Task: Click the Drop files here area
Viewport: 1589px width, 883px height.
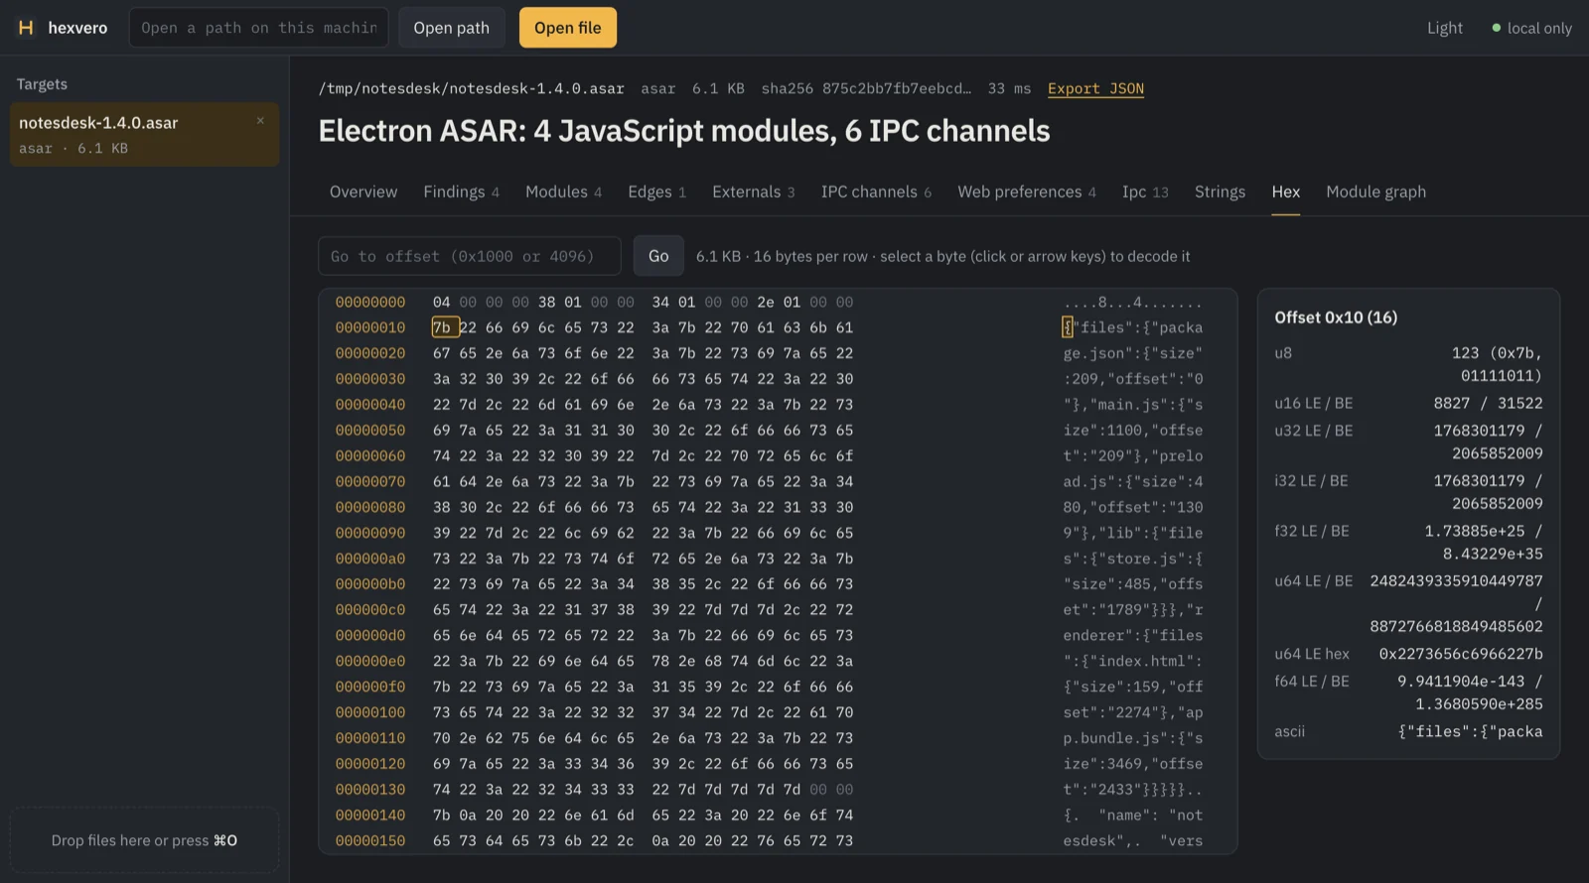Action: 144,840
